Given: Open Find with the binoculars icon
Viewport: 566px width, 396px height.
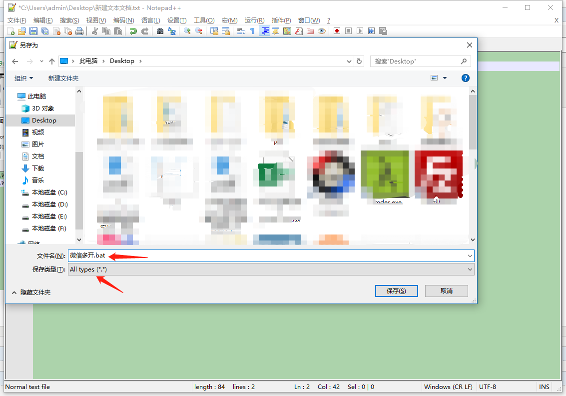Looking at the screenshot, I should (160, 31).
